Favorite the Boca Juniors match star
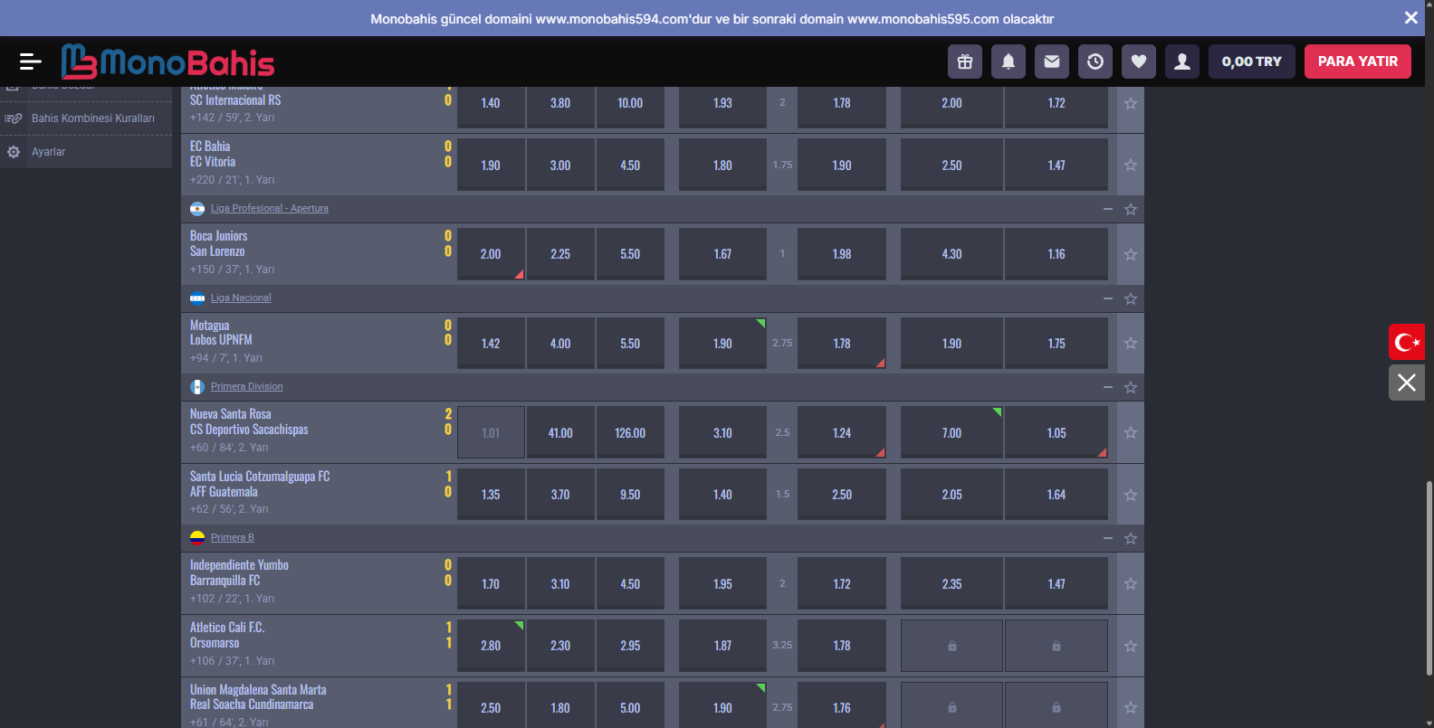Viewport: 1434px width, 728px height. click(x=1131, y=254)
